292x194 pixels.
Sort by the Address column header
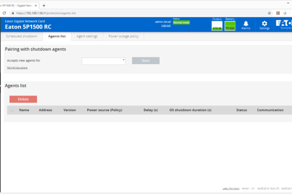(45, 110)
